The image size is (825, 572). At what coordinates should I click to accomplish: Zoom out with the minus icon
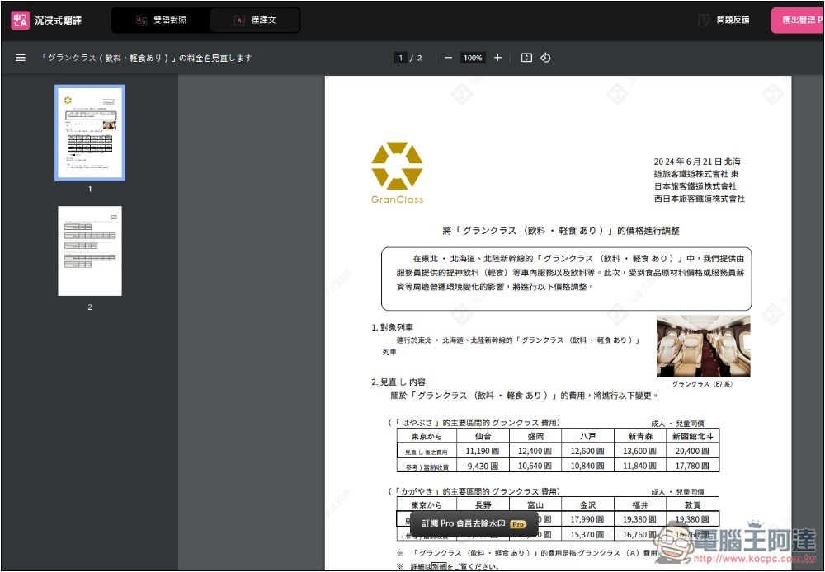click(448, 58)
